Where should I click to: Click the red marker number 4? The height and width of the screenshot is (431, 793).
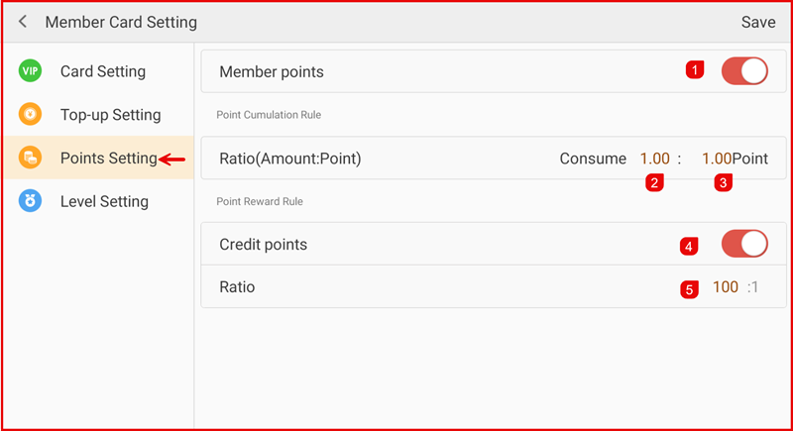click(689, 245)
